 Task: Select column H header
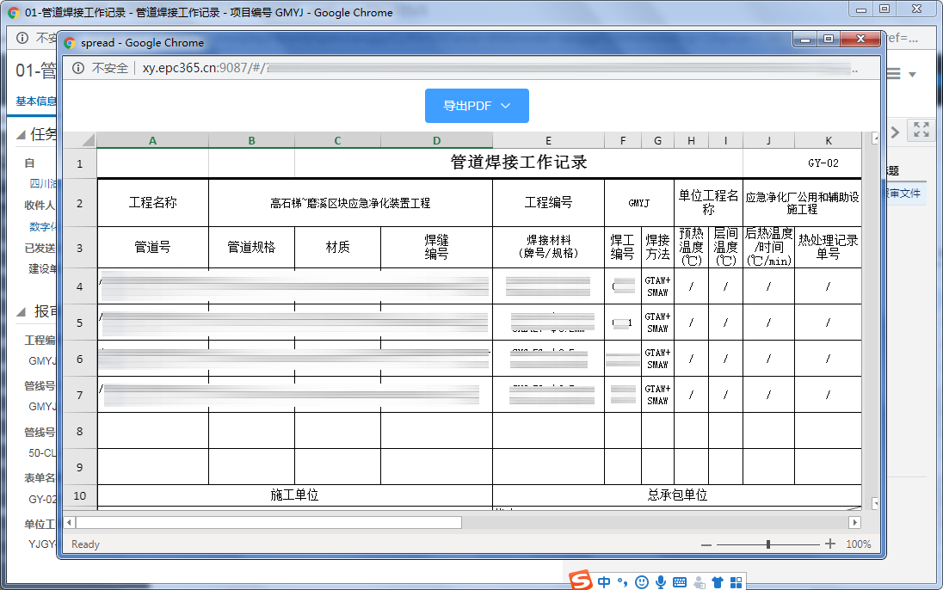(x=692, y=141)
